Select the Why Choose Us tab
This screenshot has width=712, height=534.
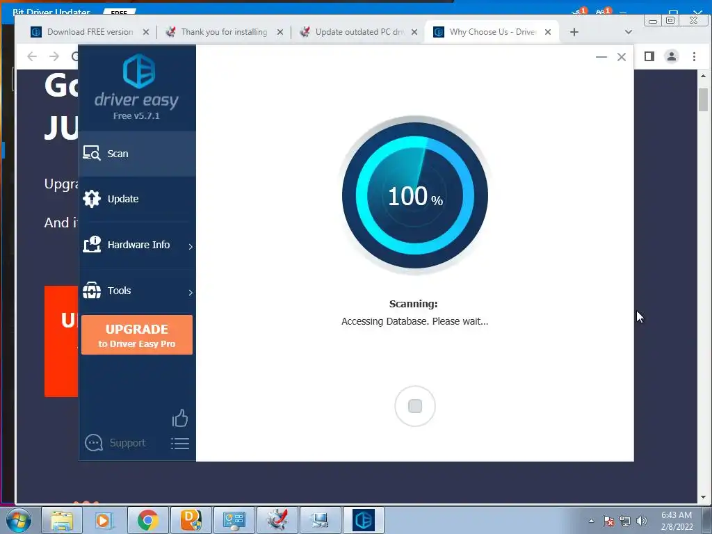click(x=492, y=32)
